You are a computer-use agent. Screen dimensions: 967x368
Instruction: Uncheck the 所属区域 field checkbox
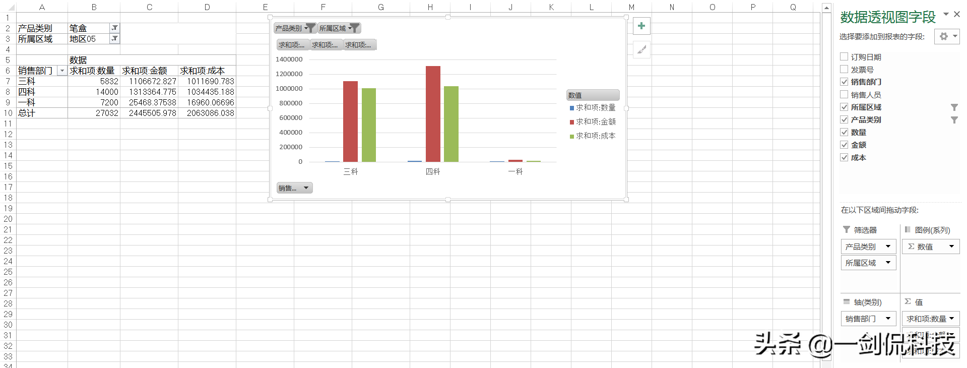[x=844, y=107]
